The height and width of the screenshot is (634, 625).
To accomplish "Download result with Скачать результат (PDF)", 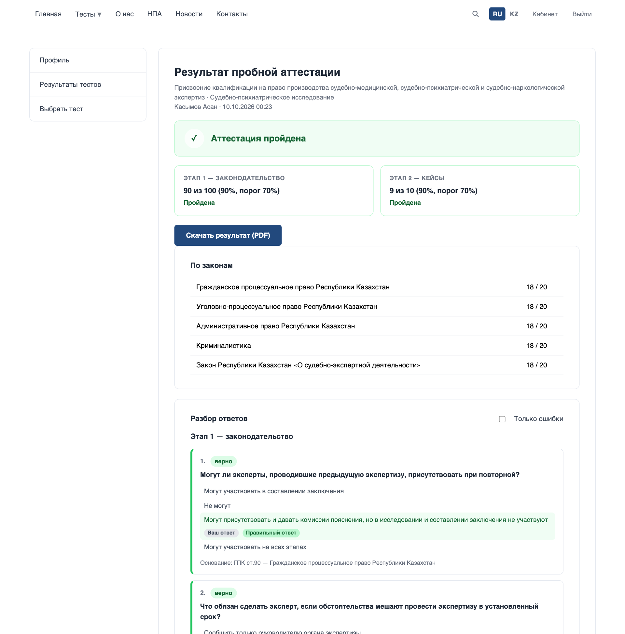I will click(x=228, y=235).
